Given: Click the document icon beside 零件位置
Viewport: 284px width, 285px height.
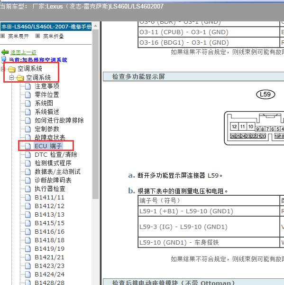Looking at the screenshot, I should tap(28, 95).
